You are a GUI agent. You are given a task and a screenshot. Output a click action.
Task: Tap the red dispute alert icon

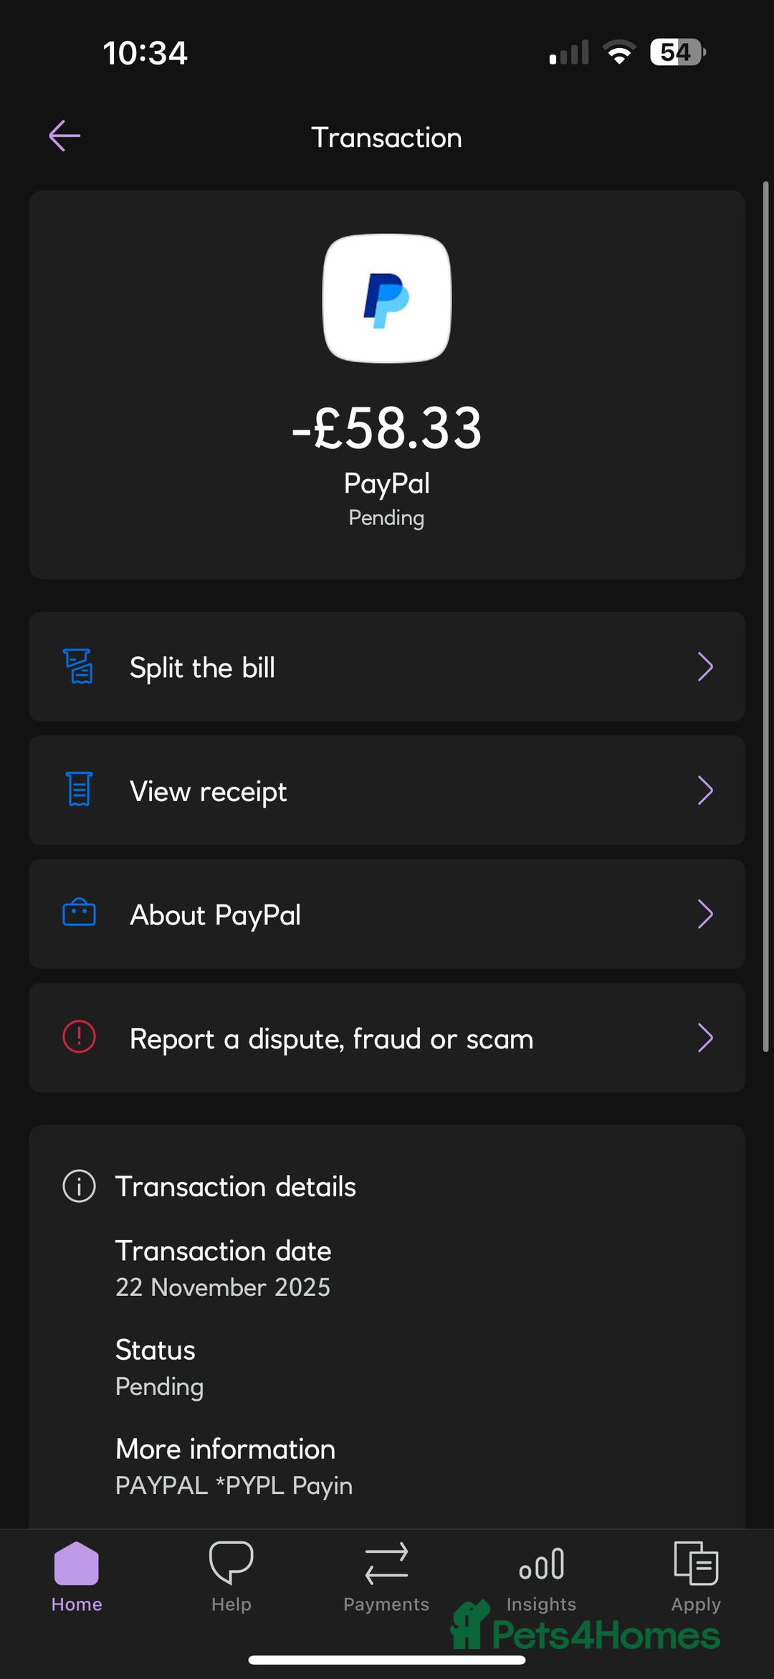pos(79,1037)
